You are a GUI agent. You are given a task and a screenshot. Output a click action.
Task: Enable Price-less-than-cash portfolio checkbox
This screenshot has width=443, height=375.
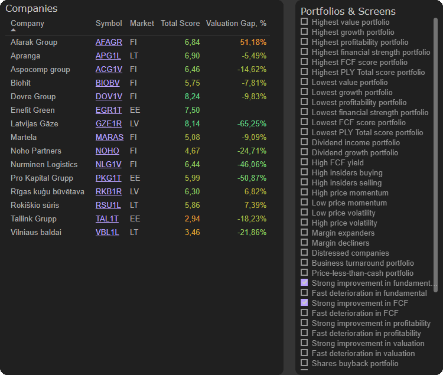point(304,273)
